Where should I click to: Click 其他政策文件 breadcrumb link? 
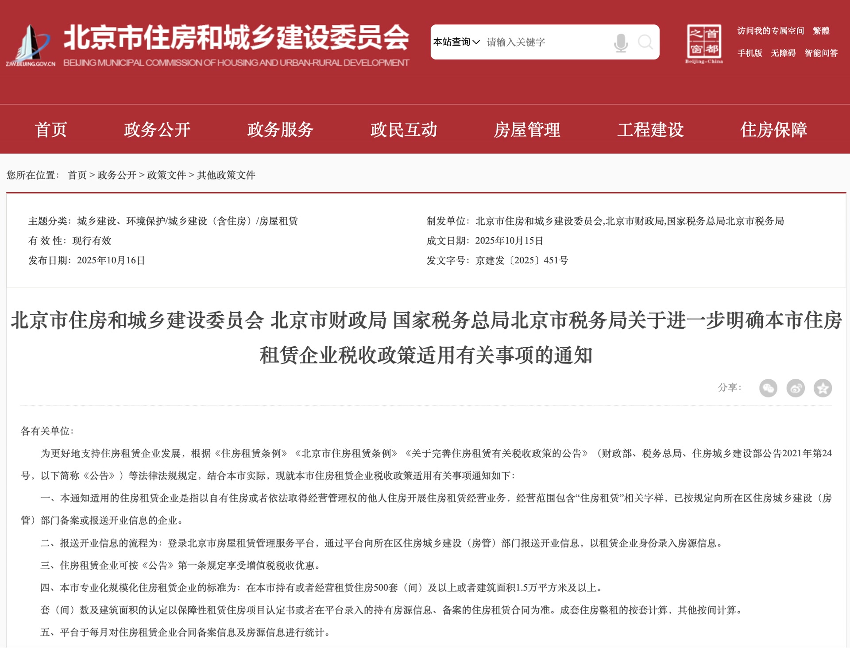point(226,175)
